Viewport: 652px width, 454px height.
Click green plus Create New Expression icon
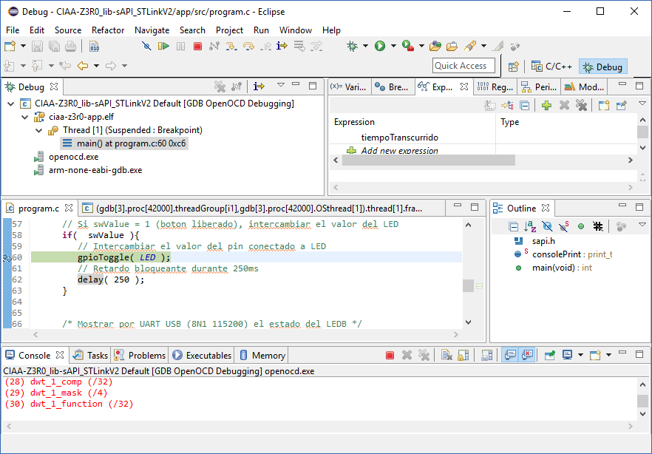[x=547, y=106]
